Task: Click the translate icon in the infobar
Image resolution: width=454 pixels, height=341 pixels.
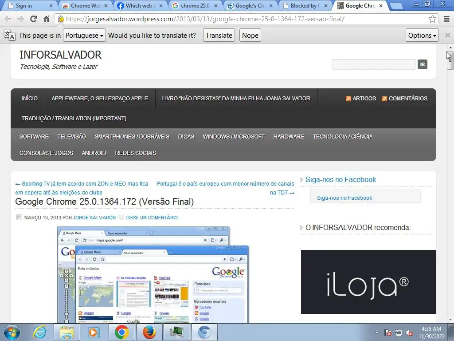Action: click(10, 36)
